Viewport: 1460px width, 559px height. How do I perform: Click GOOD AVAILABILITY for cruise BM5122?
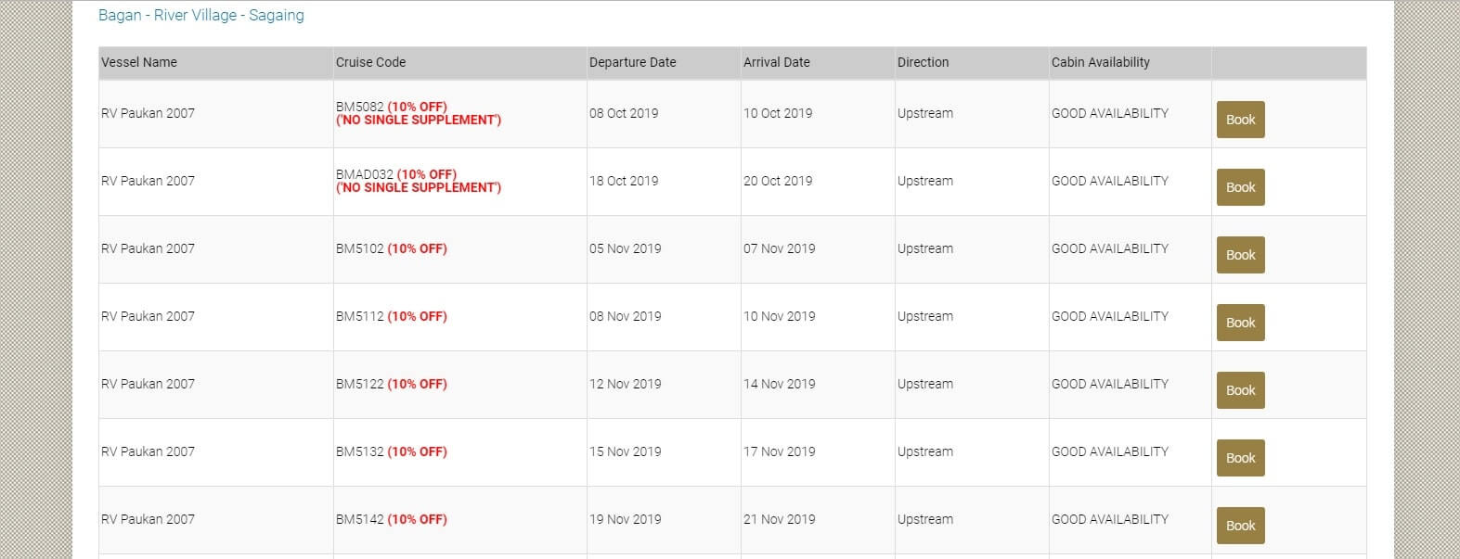click(x=1109, y=384)
